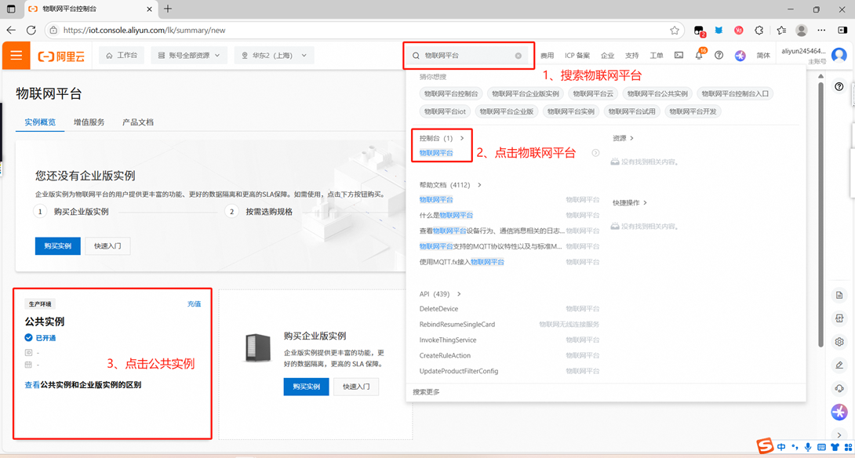Open the 华东2（上海） region dropdown
The height and width of the screenshot is (458, 855).
274,56
